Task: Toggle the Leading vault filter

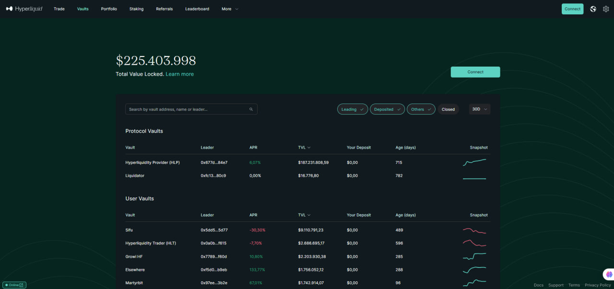Action: [x=352, y=109]
